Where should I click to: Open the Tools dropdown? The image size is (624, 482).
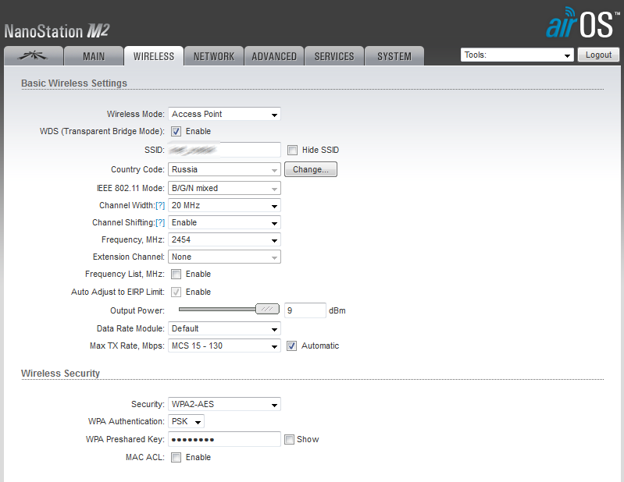tap(517, 55)
